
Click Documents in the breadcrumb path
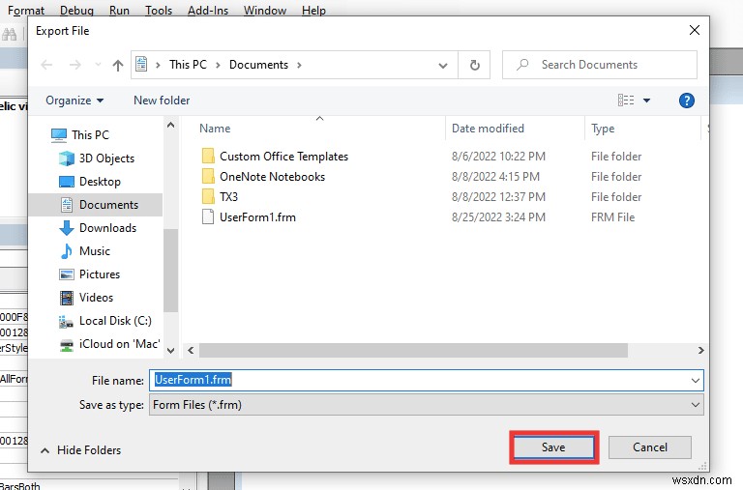pyautogui.click(x=258, y=65)
